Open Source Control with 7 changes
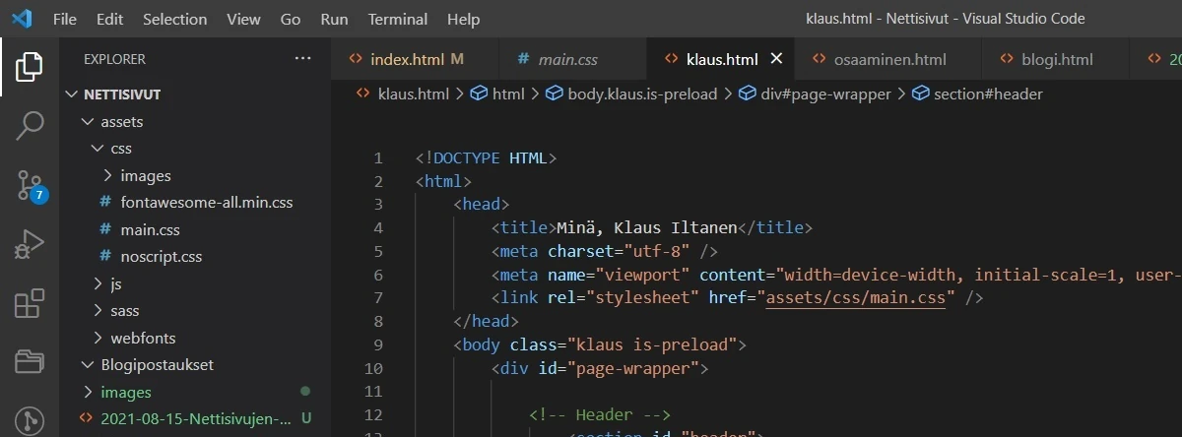The image size is (1182, 437). pyautogui.click(x=30, y=184)
